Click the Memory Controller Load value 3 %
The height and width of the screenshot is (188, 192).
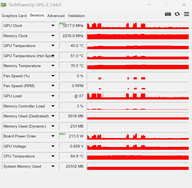(72, 106)
